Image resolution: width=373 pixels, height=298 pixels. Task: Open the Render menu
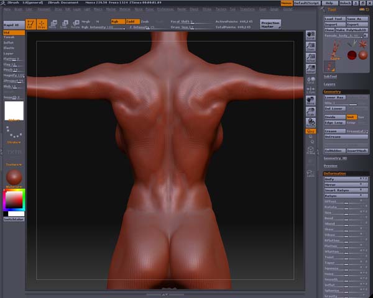[x=182, y=9]
